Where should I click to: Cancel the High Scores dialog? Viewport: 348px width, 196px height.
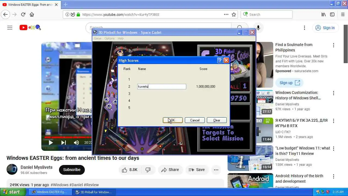tap(195, 120)
